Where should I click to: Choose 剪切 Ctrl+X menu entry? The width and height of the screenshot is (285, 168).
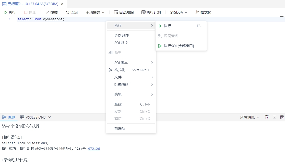(x=131, y=119)
